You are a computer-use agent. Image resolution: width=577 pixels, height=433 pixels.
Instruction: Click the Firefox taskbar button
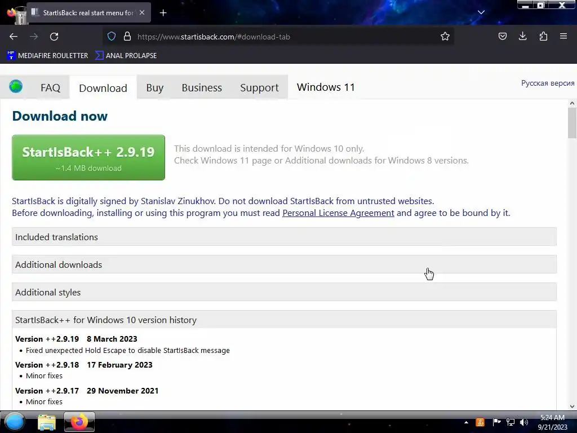click(79, 422)
